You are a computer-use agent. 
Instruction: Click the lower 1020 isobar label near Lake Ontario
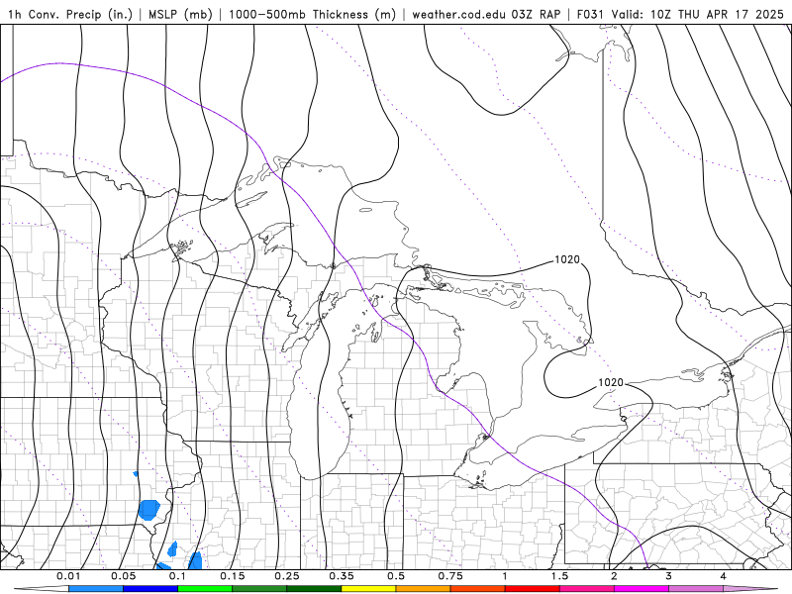(611, 383)
